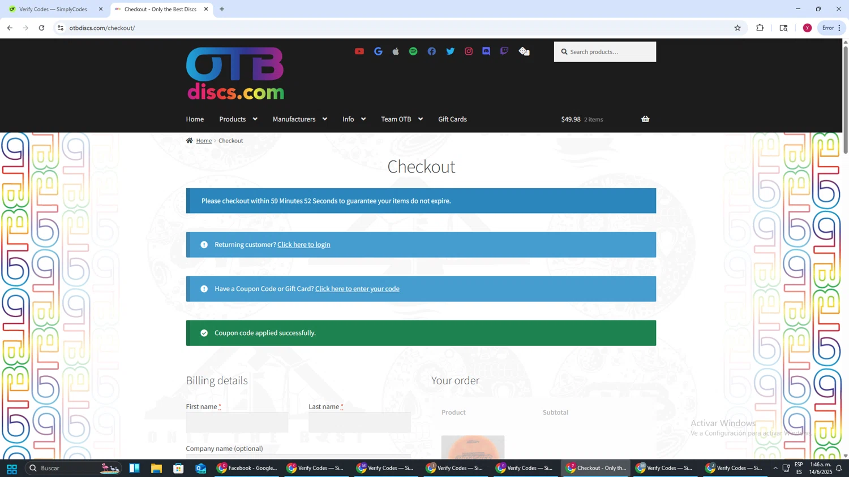Reload the checkout page
Screen dimensions: 849x477
coord(41,28)
